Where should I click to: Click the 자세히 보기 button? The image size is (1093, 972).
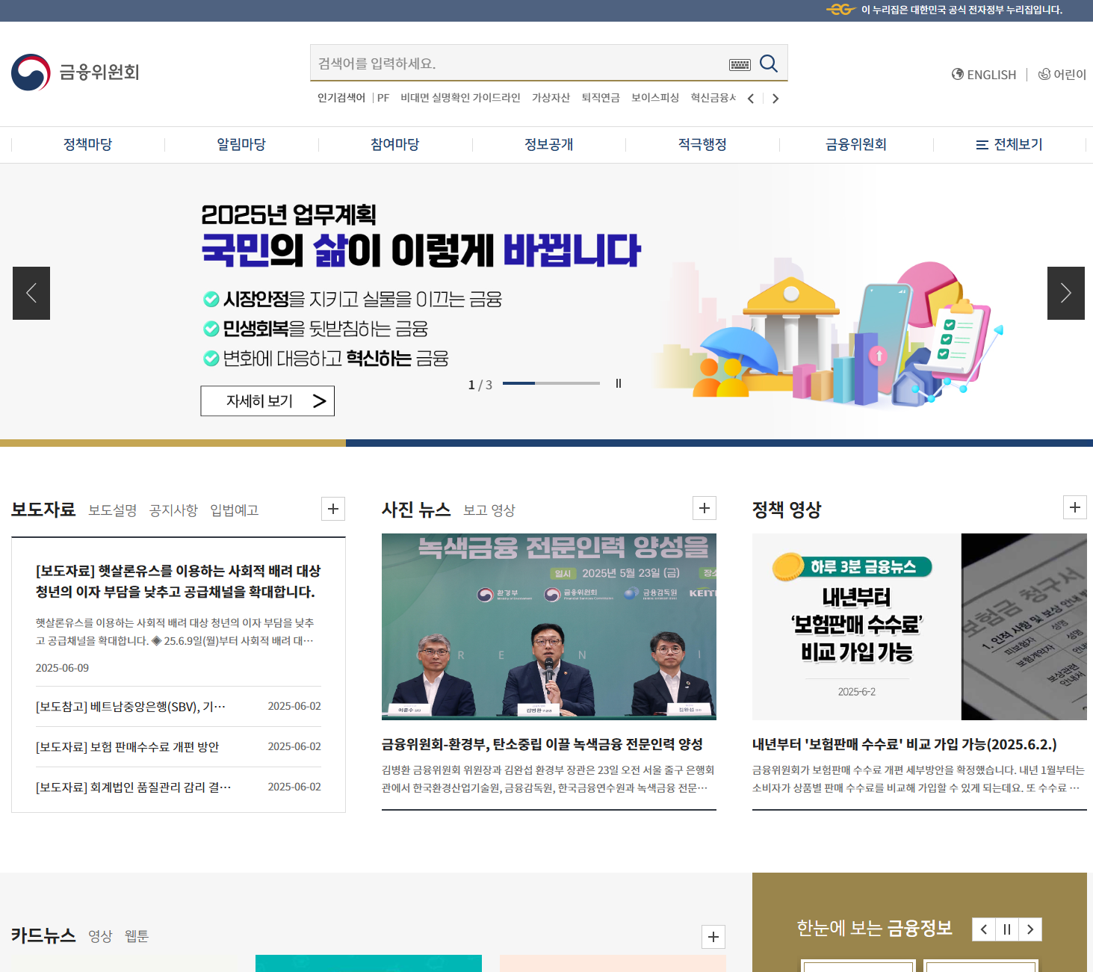click(267, 400)
